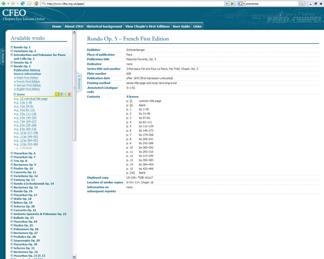This screenshot has width=324, height=259.
Task: Expand the Rondo Op. 1 tree node
Action: coord(11,47)
